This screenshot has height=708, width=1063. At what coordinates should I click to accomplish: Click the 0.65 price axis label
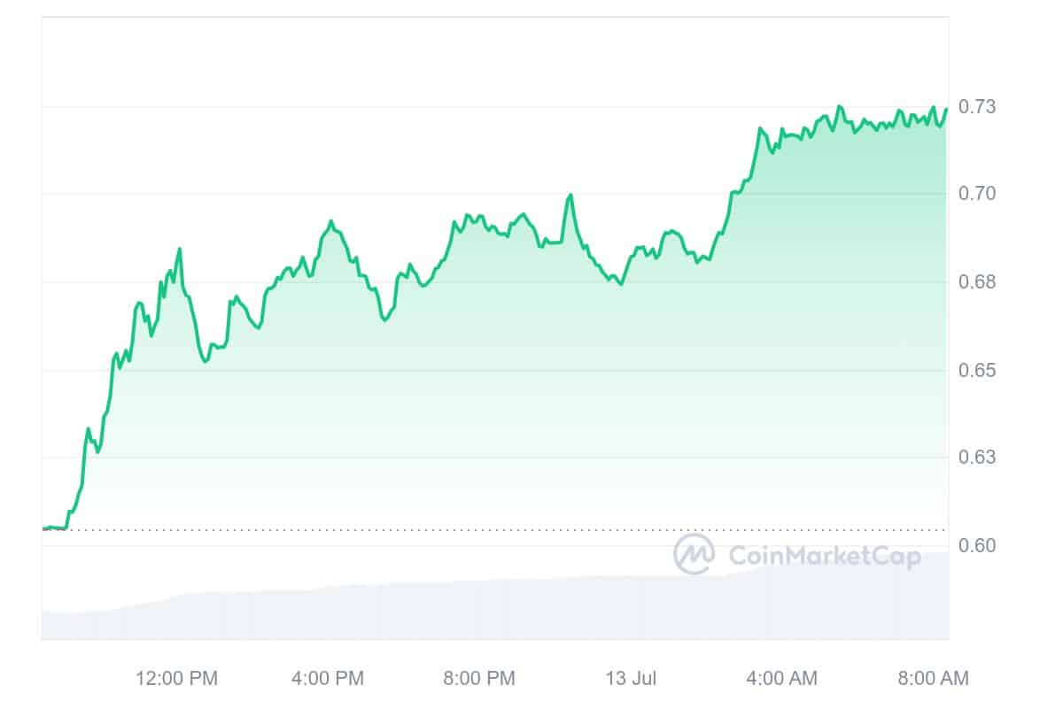(x=977, y=370)
